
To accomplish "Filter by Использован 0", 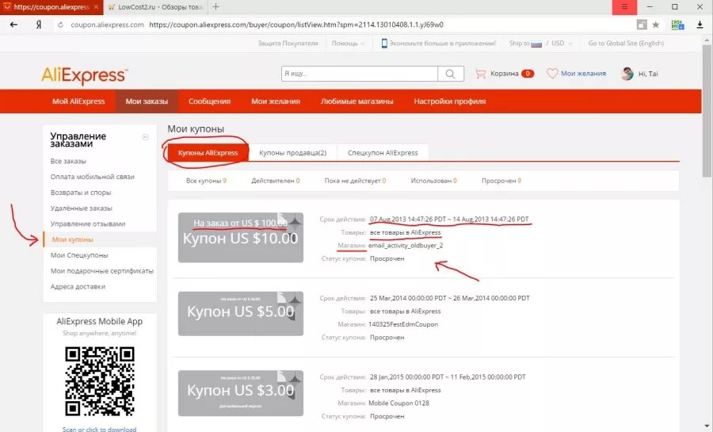I will 433,181.
